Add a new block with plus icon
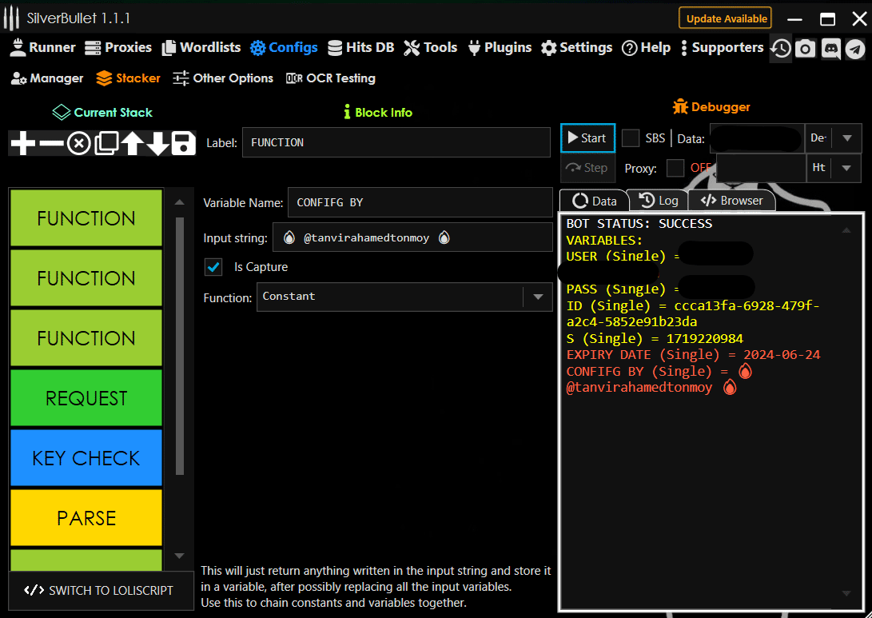This screenshot has height=618, width=872. pos(23,144)
